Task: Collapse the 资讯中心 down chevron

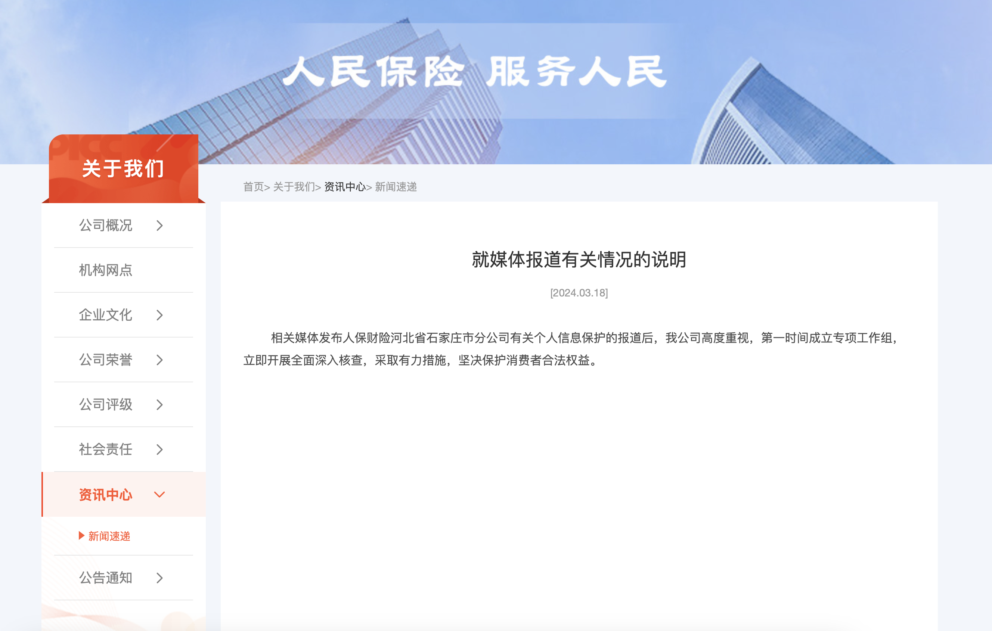Action: pyautogui.click(x=159, y=495)
